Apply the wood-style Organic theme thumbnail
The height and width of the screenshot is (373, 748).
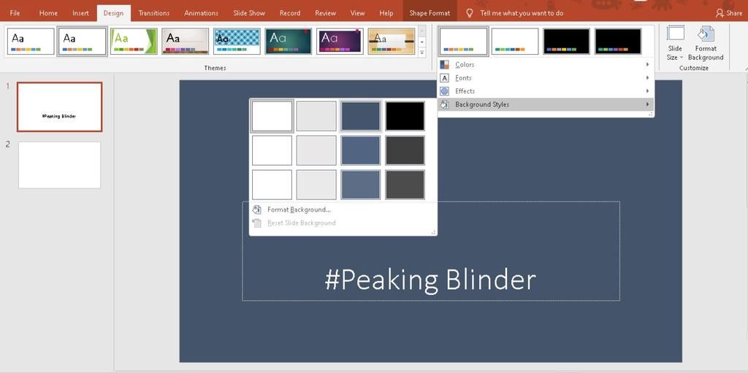point(392,41)
